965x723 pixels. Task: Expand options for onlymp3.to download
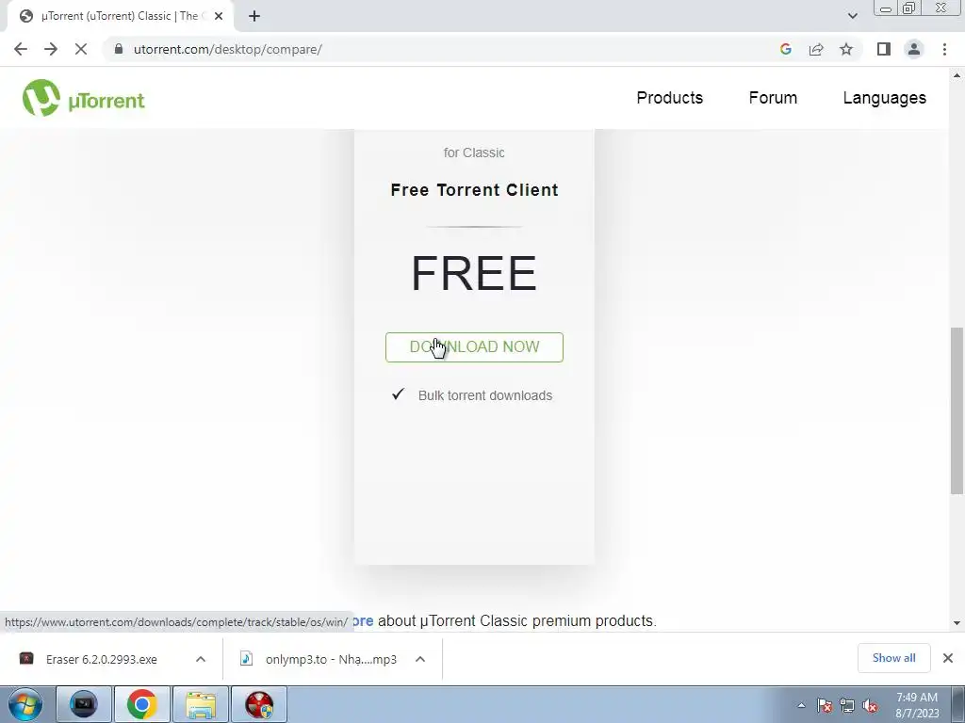pyautogui.click(x=420, y=659)
